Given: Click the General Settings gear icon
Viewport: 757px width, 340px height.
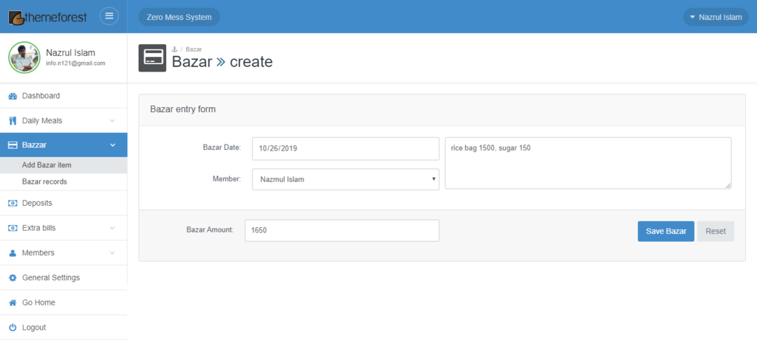Looking at the screenshot, I should click(x=13, y=278).
